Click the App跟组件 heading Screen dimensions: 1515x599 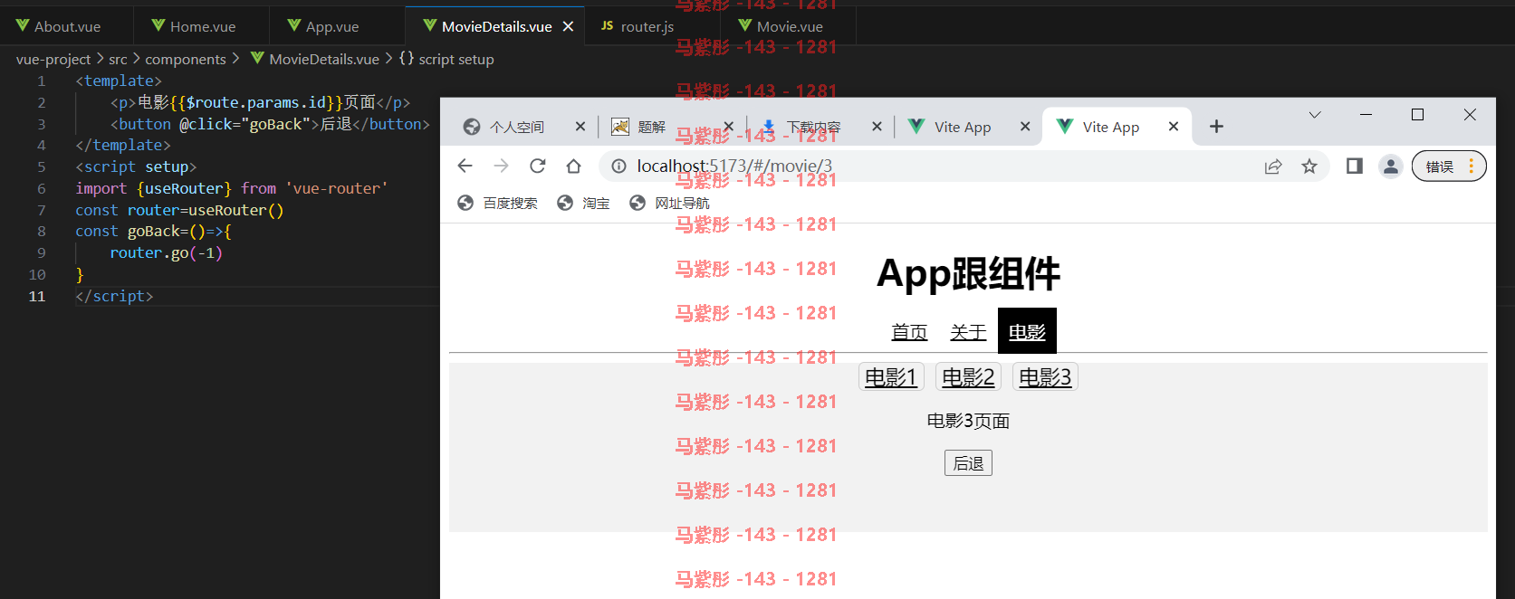(968, 273)
